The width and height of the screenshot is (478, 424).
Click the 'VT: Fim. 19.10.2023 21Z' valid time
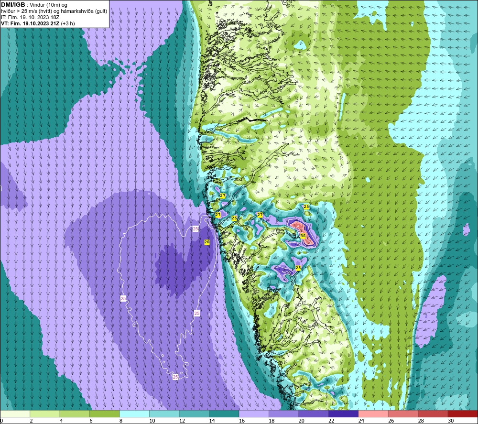pyautogui.click(x=30, y=23)
